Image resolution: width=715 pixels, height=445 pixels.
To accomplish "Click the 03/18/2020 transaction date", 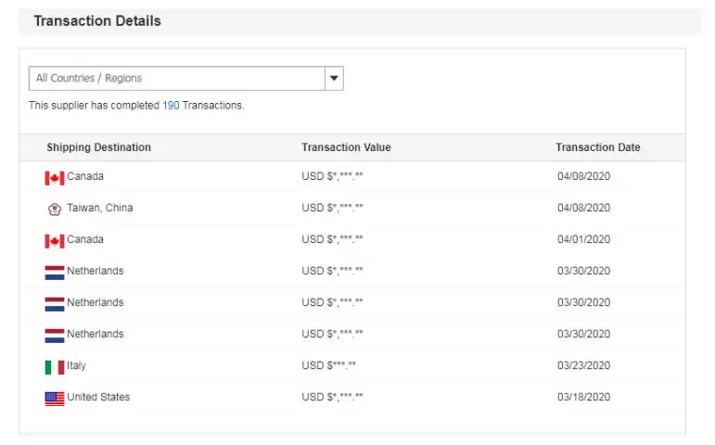I will coord(583,398).
